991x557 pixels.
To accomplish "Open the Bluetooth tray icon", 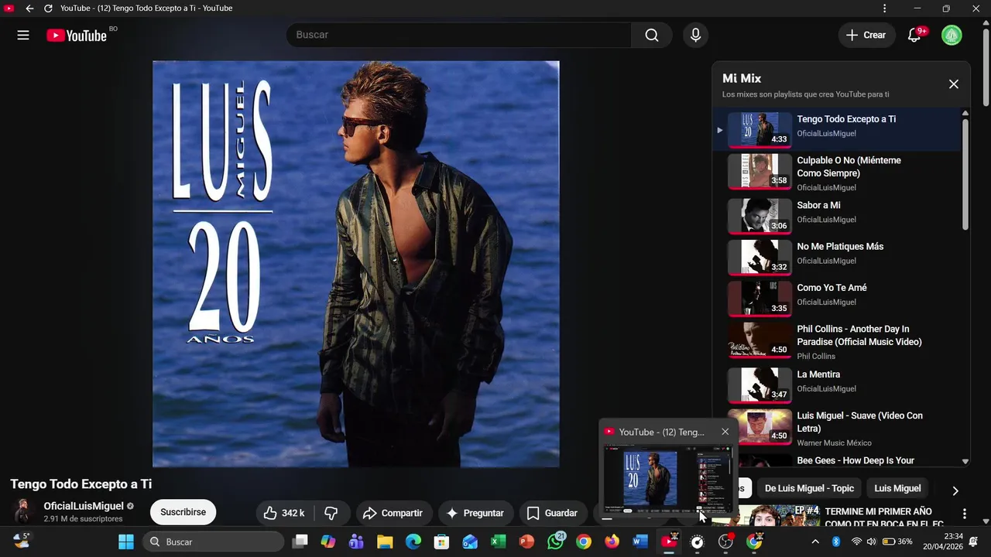I will click(836, 542).
